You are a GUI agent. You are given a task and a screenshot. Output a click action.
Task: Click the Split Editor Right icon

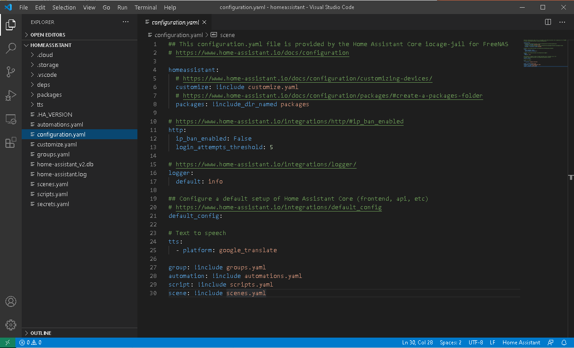[x=548, y=22]
